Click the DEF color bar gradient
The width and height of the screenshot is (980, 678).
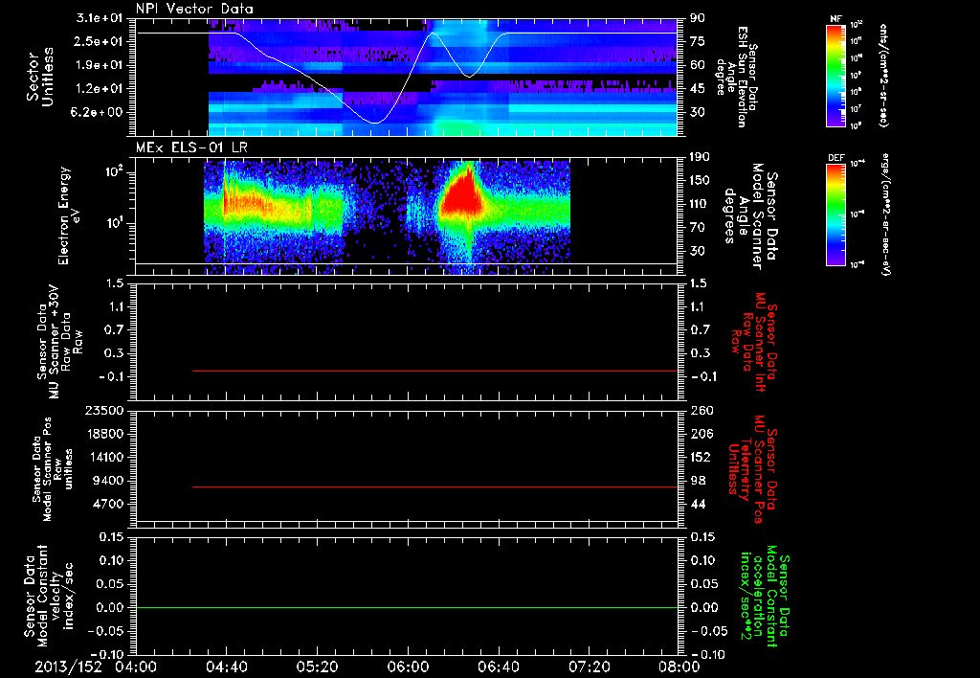[x=835, y=215]
